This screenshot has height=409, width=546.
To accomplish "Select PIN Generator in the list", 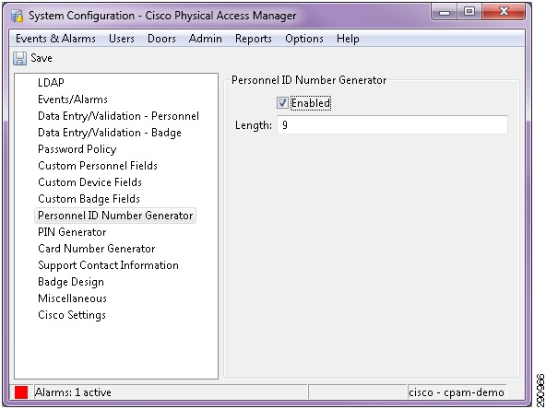I will (72, 232).
